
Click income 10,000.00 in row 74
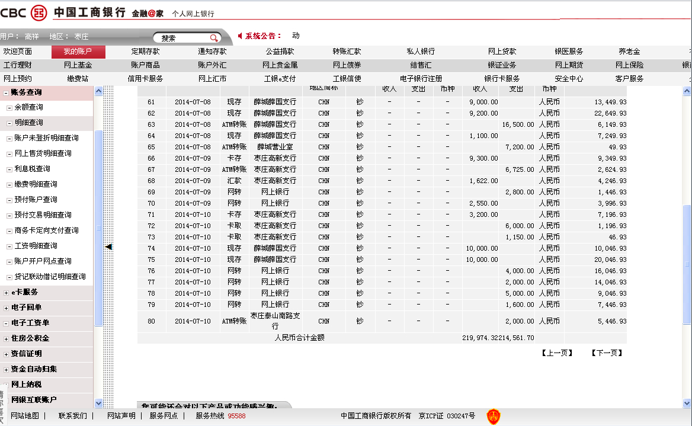[x=482, y=248]
